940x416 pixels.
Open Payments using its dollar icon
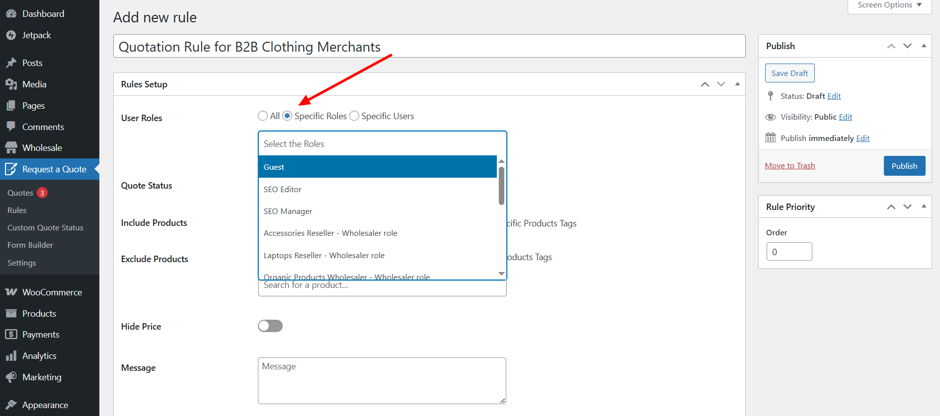(x=11, y=335)
